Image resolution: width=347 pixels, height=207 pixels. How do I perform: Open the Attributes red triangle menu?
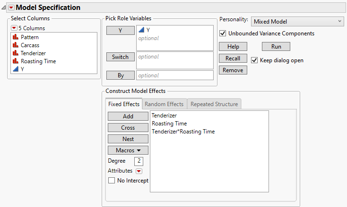139,171
